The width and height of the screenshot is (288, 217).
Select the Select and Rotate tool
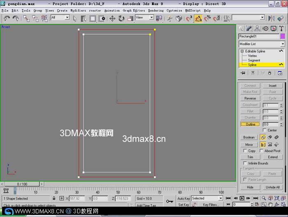point(121,19)
